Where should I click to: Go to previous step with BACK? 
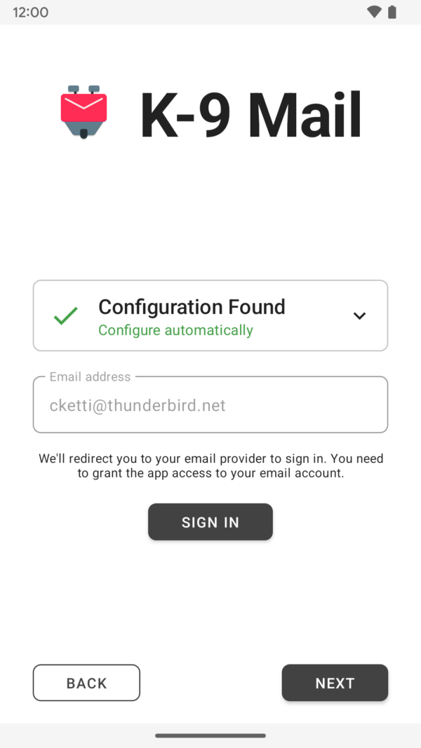[x=86, y=683]
